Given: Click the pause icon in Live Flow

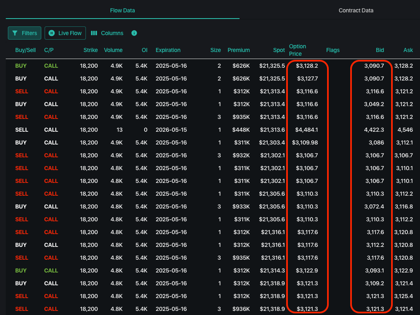Looking at the screenshot, I should coord(52,33).
